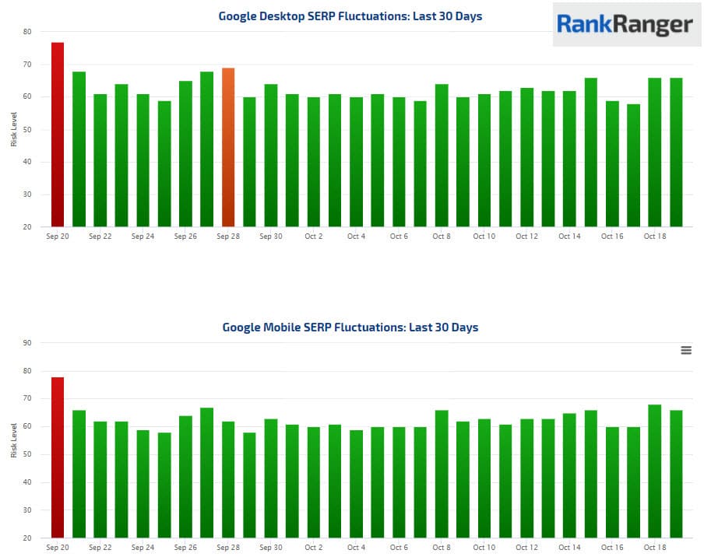Click the mobile chart bar above Oct 12
The width and height of the screenshot is (704, 557).
coord(526,478)
